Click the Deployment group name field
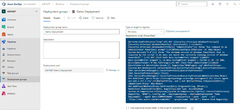Screen dimensions: 240x110 [81, 32]
